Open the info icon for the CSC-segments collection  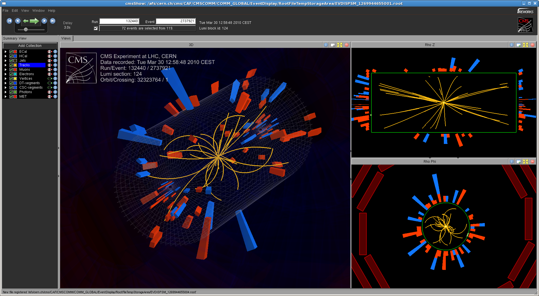pyautogui.click(x=55, y=88)
